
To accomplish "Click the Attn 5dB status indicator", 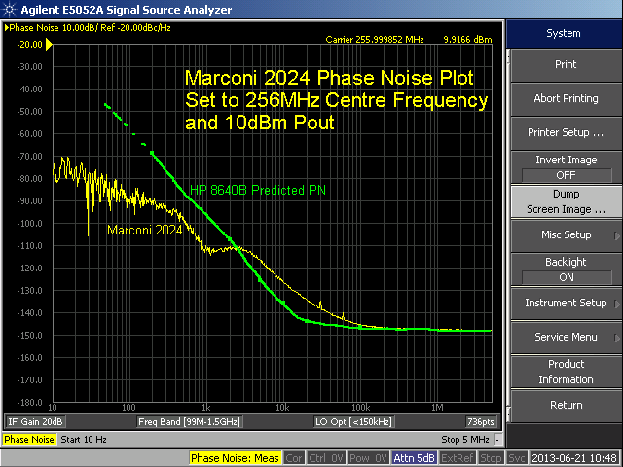I will tap(414, 458).
